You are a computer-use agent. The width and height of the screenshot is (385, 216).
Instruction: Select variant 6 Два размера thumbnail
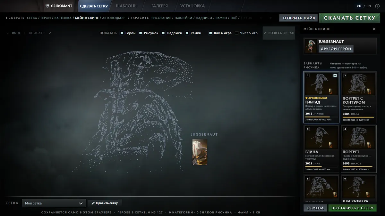[x=359, y=187]
